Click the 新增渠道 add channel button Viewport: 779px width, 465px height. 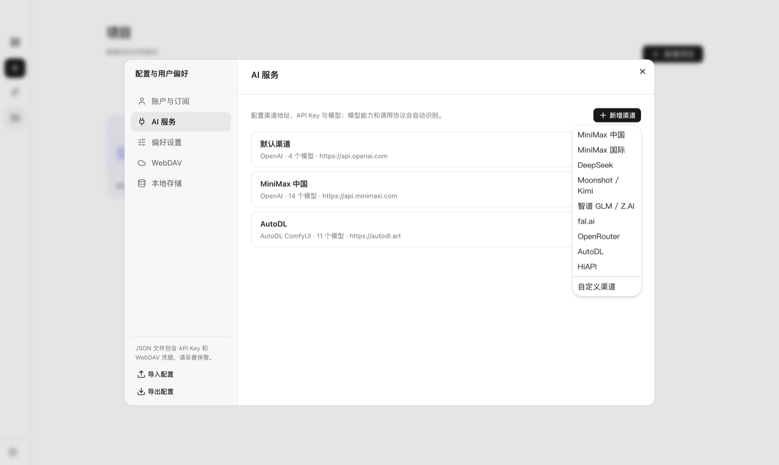click(617, 115)
